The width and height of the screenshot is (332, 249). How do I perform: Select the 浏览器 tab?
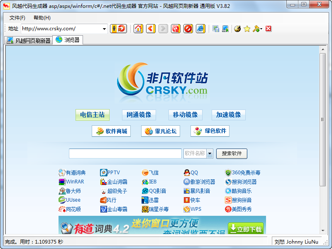(68, 40)
